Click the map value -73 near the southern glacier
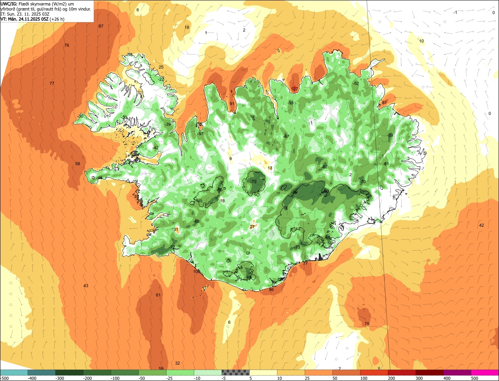The image size is (499, 381). 297,247
